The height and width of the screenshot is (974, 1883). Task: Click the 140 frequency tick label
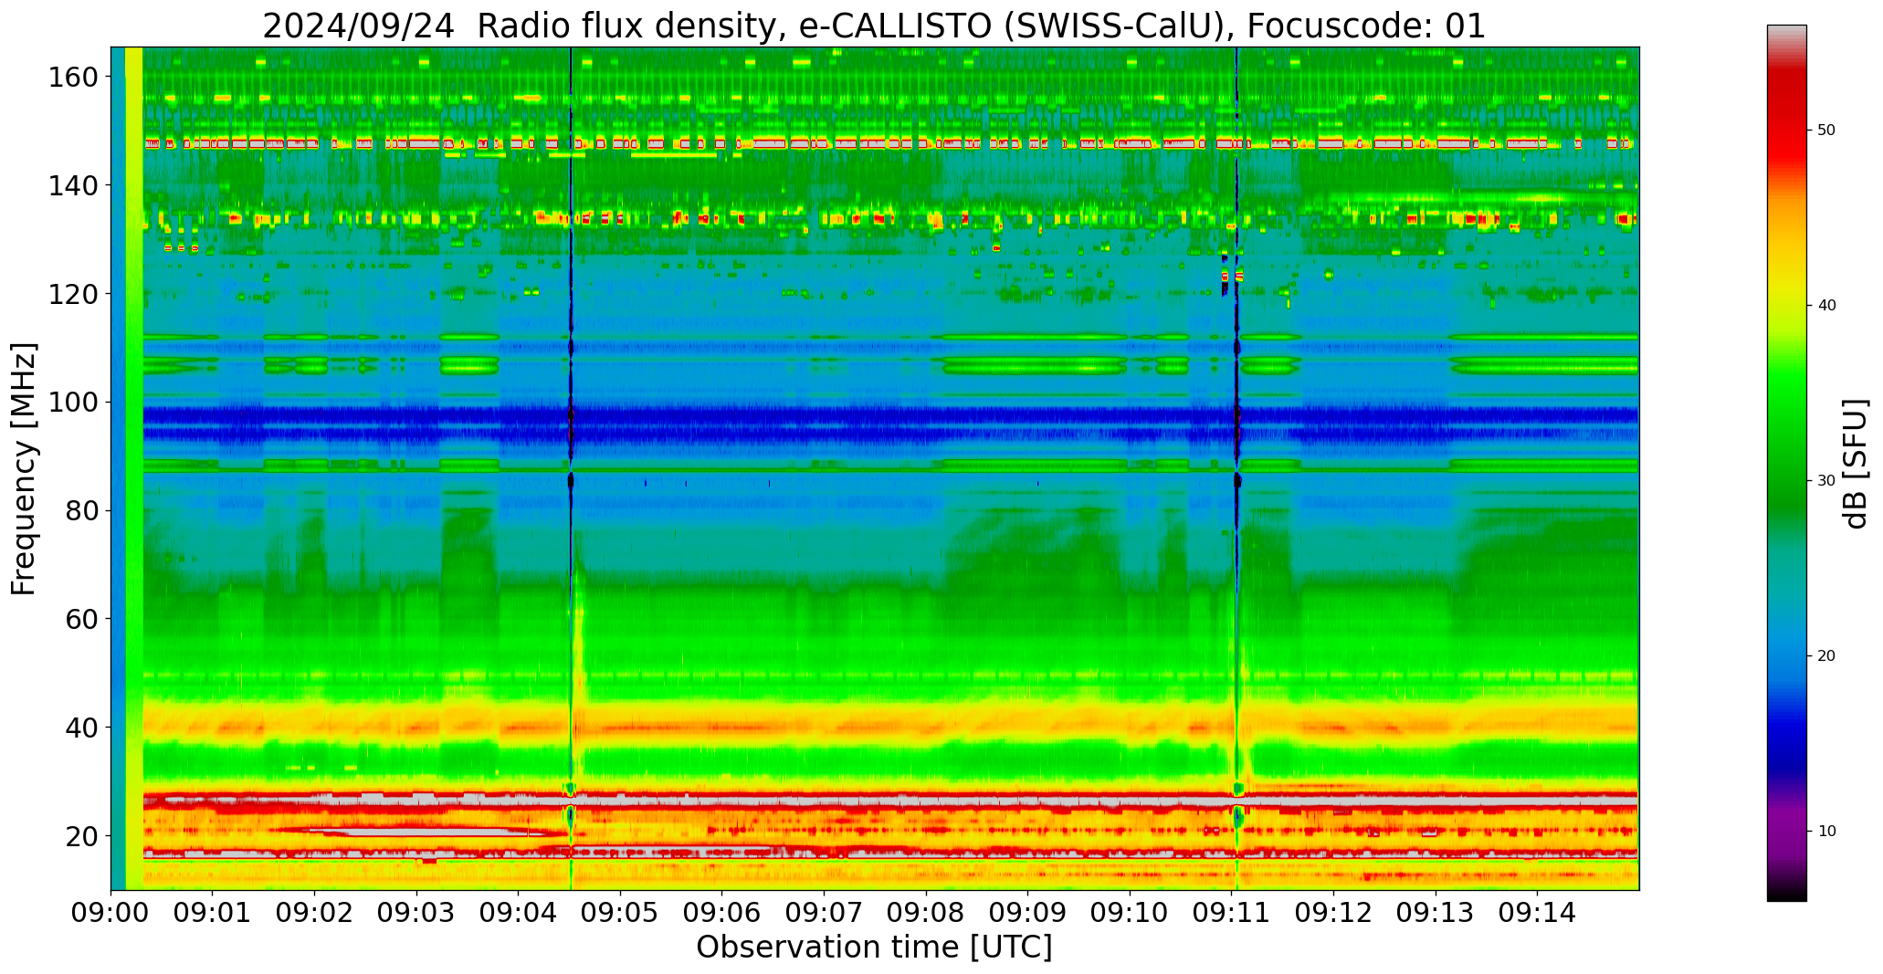[x=72, y=185]
